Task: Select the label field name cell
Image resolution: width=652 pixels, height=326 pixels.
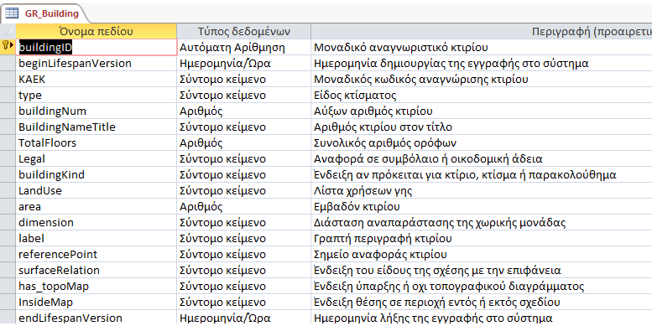Action: [x=96, y=238]
